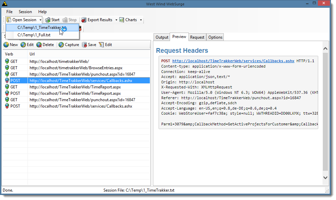Viewport: 336px width, 200px height.
Task: Select C:\Temp\1_Full.txt recent session
Action: 42,35
